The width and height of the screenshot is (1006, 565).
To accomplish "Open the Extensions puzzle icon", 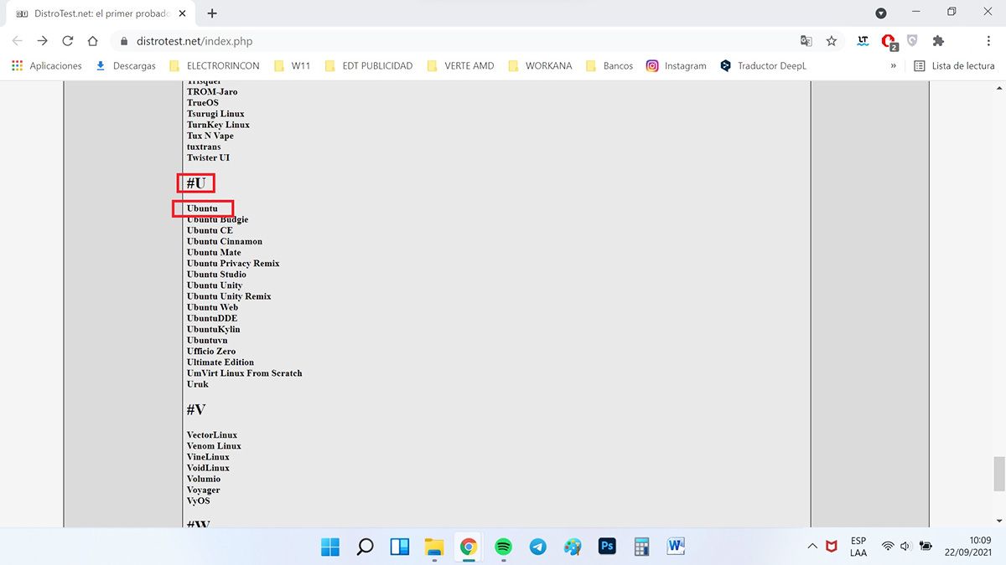I will point(938,41).
